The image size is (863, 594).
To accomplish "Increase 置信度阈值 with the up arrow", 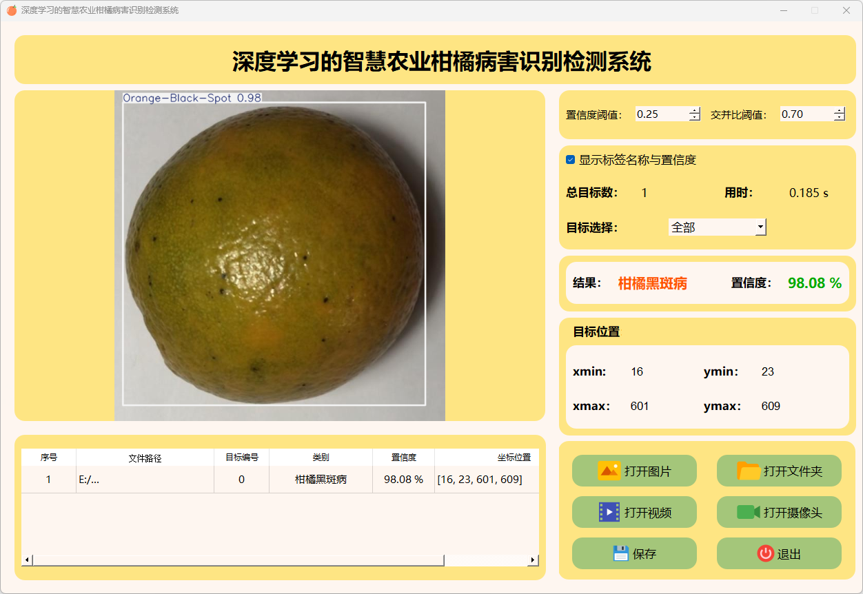I will point(695,110).
